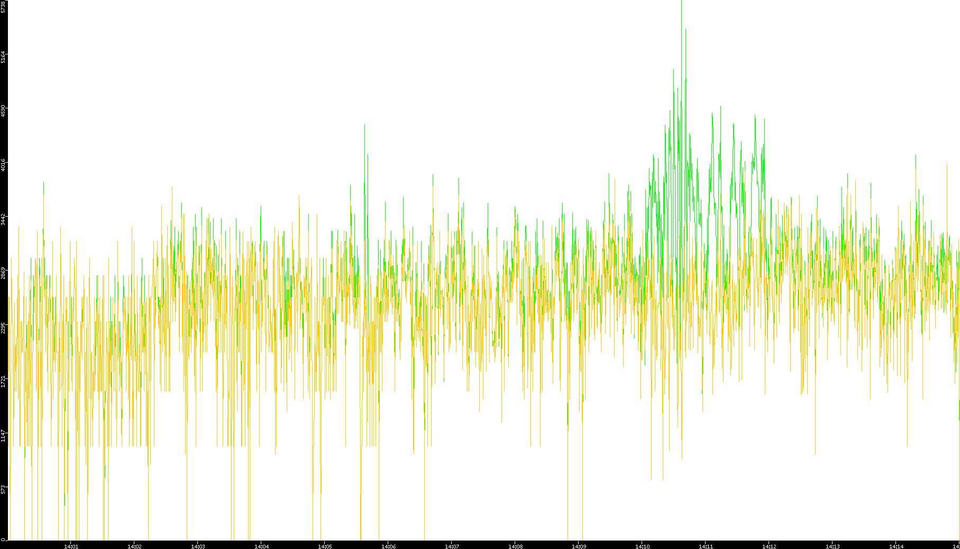Screen dimensions: 960x549
Task: Click the 4590 y-axis label
Action: 3,111
